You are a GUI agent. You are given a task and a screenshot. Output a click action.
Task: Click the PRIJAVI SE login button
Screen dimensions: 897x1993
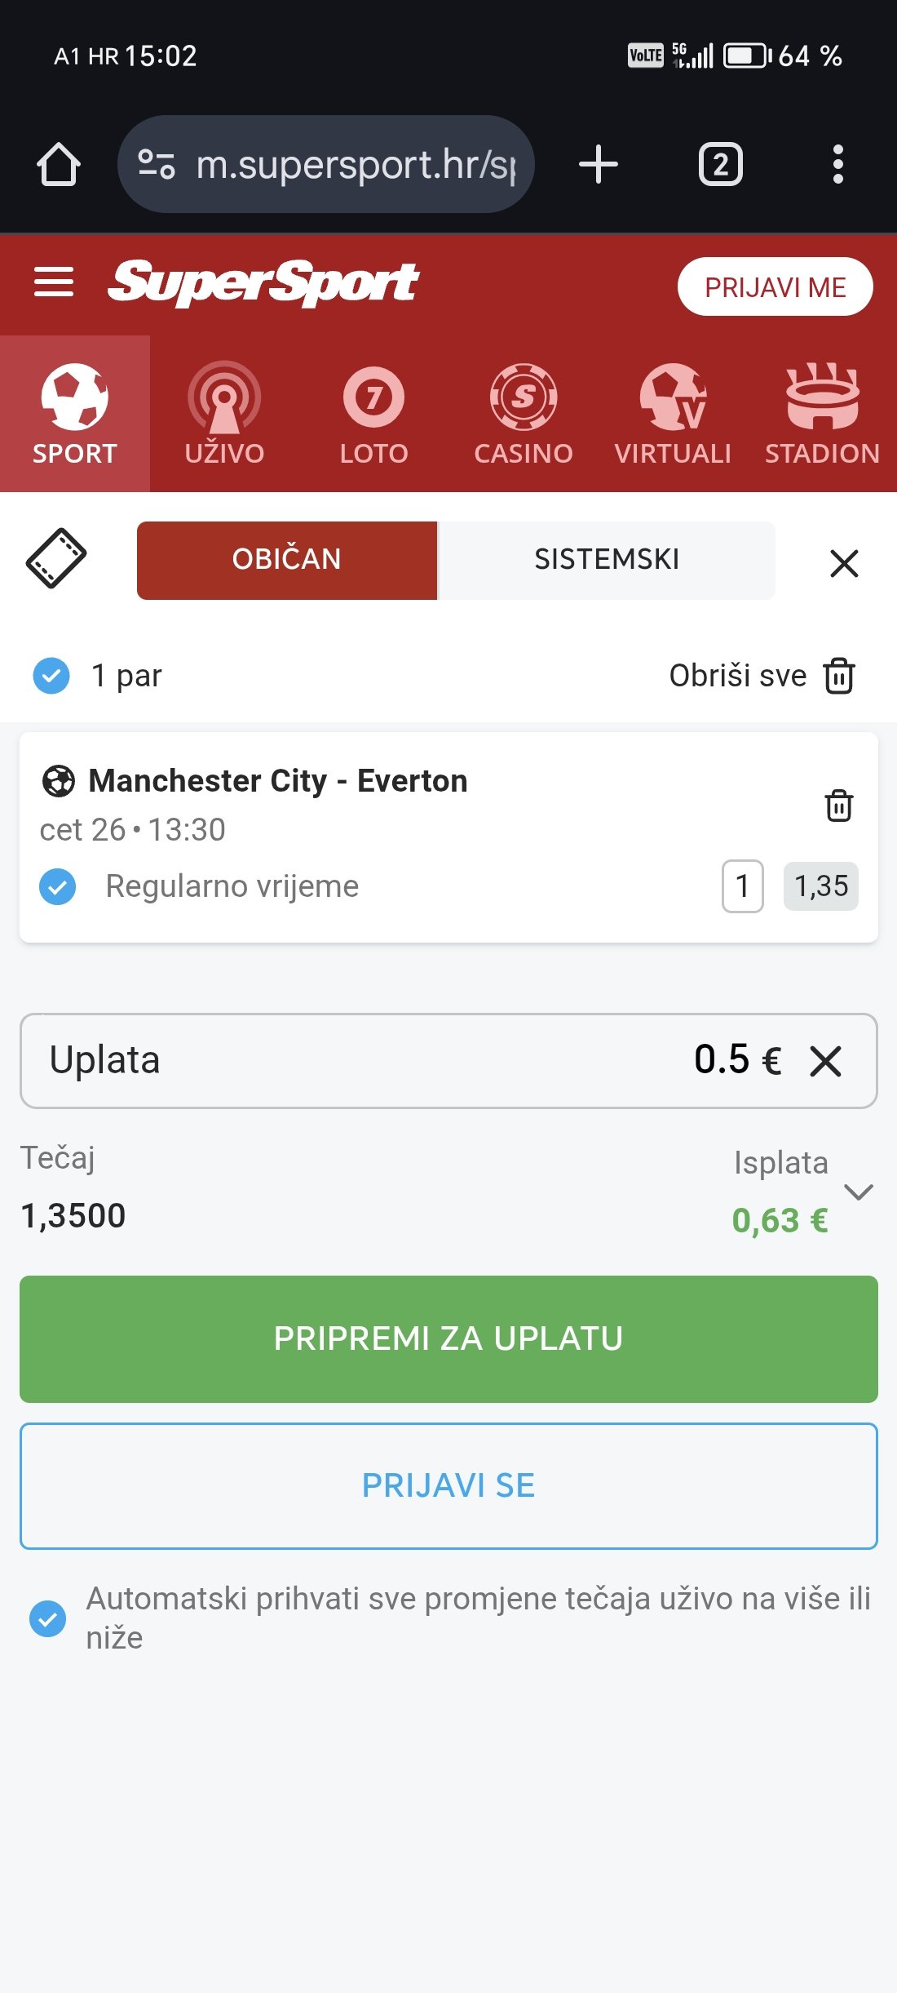click(x=448, y=1486)
